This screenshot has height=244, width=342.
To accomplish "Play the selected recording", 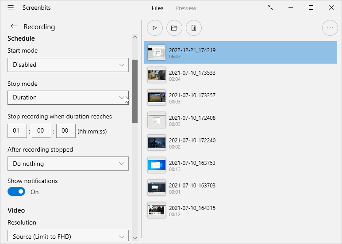I will click(x=155, y=28).
